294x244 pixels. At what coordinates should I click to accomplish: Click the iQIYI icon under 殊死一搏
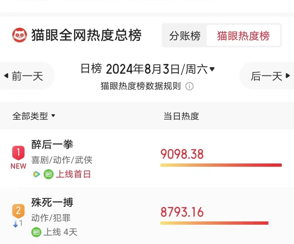click(x=36, y=232)
